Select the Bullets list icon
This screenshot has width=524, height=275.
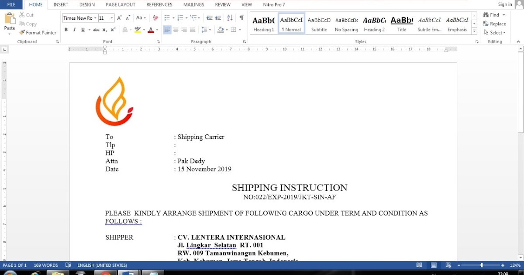point(166,17)
